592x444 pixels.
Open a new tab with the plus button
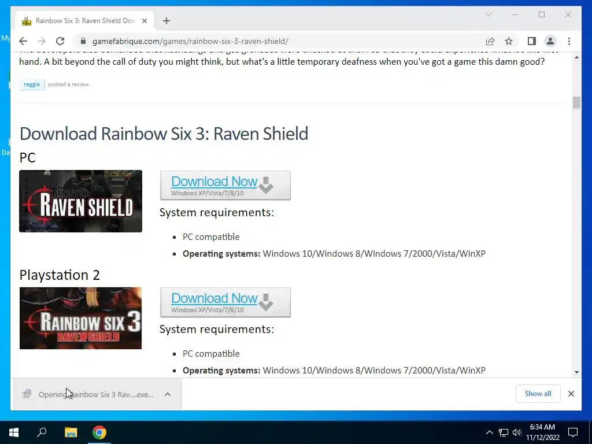[x=166, y=21]
